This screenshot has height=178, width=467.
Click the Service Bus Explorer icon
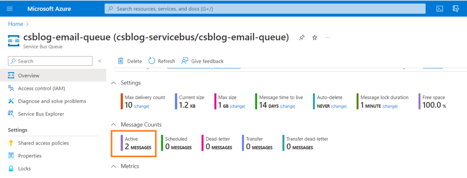click(11, 114)
